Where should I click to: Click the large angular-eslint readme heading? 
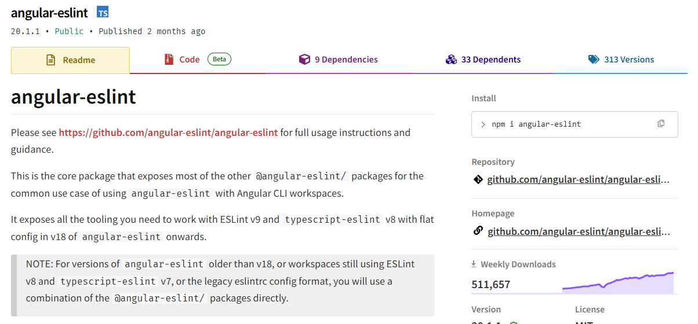(74, 96)
